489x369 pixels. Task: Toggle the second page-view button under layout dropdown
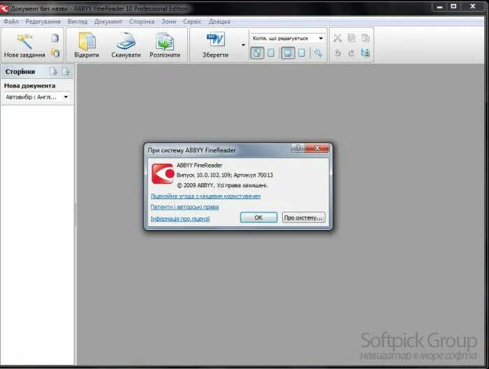[271, 52]
